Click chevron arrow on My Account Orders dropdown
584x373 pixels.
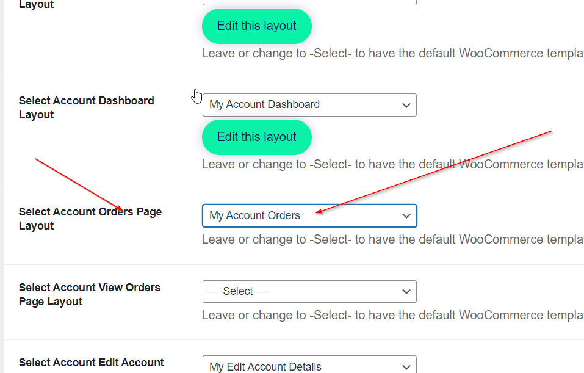click(x=406, y=216)
